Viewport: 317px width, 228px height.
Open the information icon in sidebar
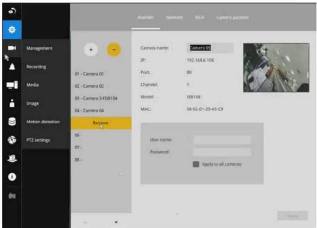pos(12,177)
